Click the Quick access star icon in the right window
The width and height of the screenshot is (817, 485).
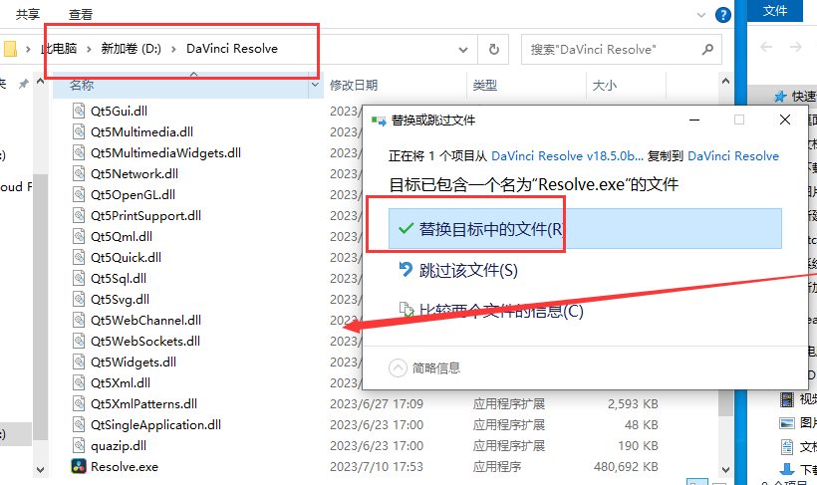780,97
